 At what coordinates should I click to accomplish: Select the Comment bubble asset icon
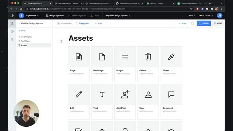click(171, 95)
